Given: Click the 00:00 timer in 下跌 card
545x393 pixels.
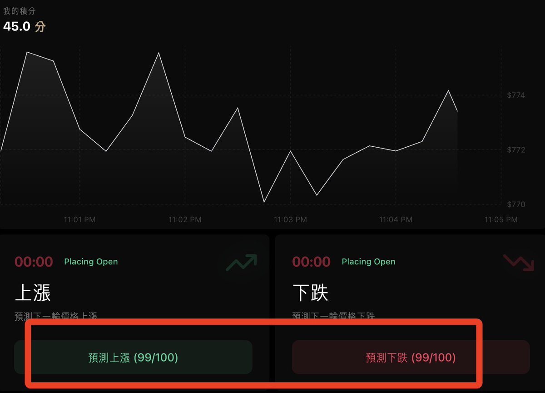Looking at the screenshot, I should 311,262.
